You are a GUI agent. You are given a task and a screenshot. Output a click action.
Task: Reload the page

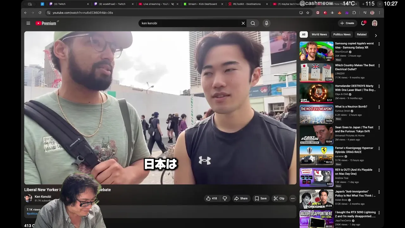point(40,13)
